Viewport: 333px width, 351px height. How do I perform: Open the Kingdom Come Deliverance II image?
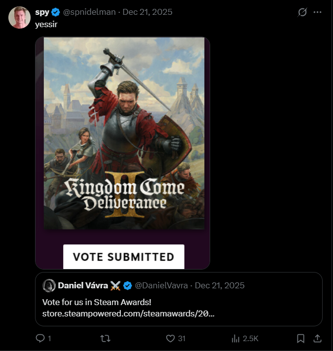(124, 133)
